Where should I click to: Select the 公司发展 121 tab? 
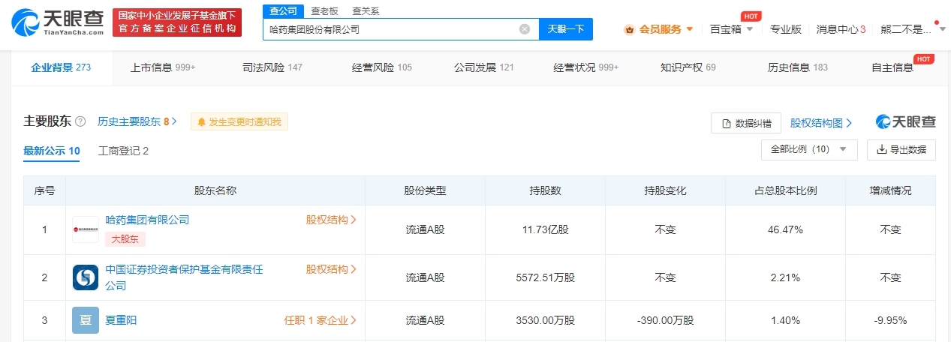(x=484, y=67)
